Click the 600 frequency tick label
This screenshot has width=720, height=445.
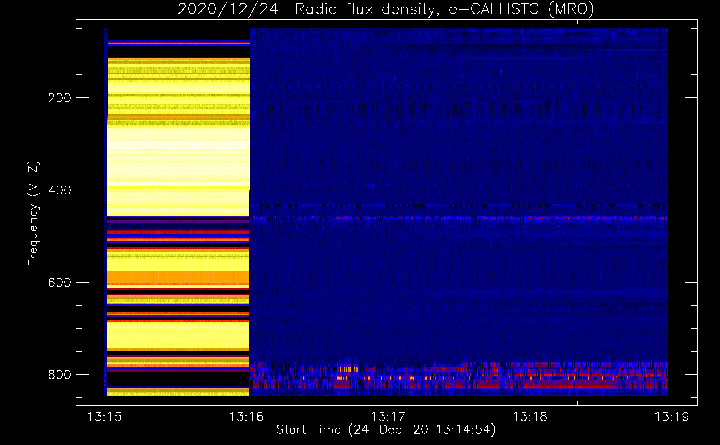(60, 283)
